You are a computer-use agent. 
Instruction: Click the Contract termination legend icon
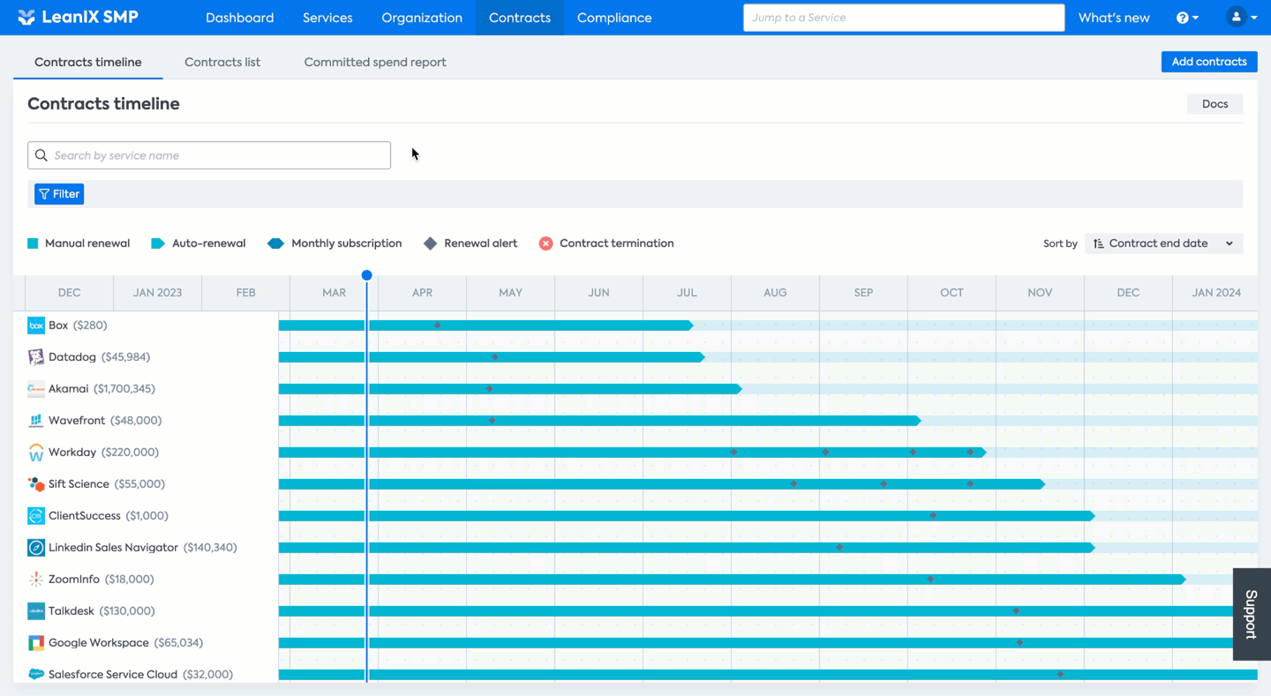[x=545, y=243]
